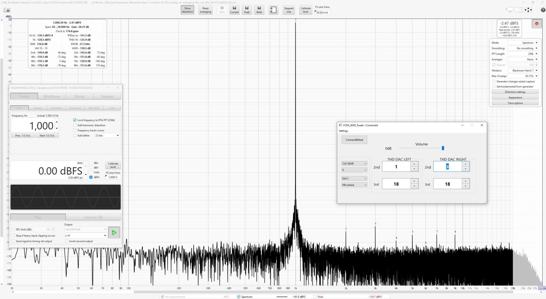Step generator frequency up arrow

(x=57, y=122)
